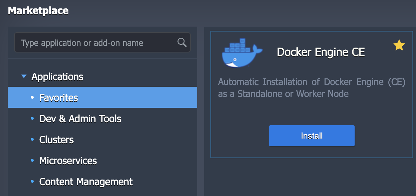416x196 pixels.
Task: Click the Automatic Installation description text
Action: 312,87
